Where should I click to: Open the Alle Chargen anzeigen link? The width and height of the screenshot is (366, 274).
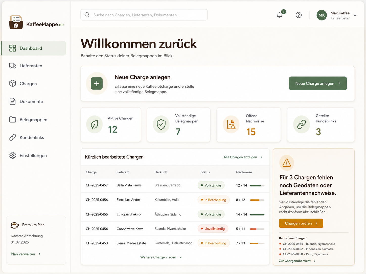243,157
